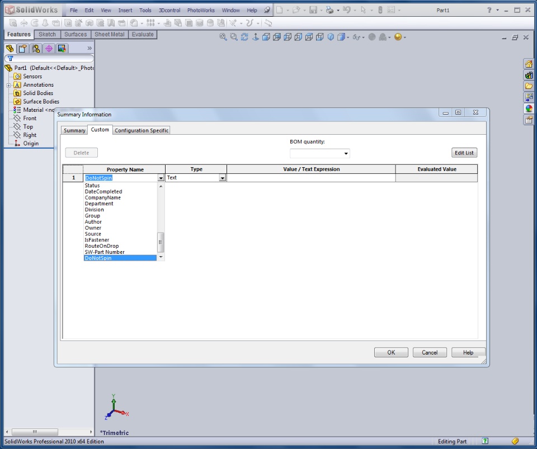Click the blue rotate arrows view icon

click(x=244, y=37)
